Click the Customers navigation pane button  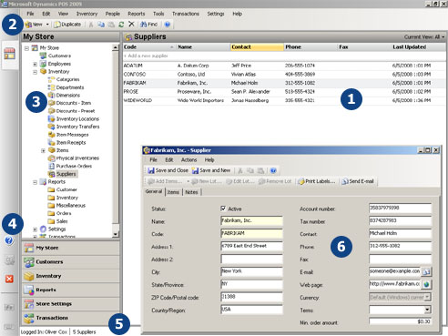[71, 262]
